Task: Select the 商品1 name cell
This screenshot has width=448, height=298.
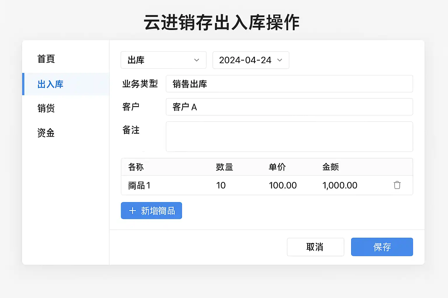Action: coord(139,185)
